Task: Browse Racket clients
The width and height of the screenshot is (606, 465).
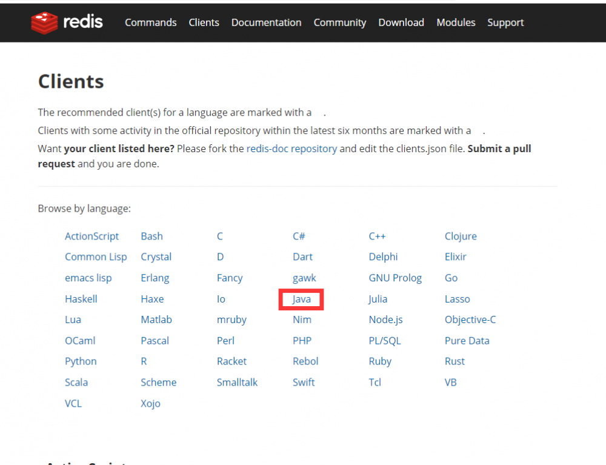Action: pos(231,361)
